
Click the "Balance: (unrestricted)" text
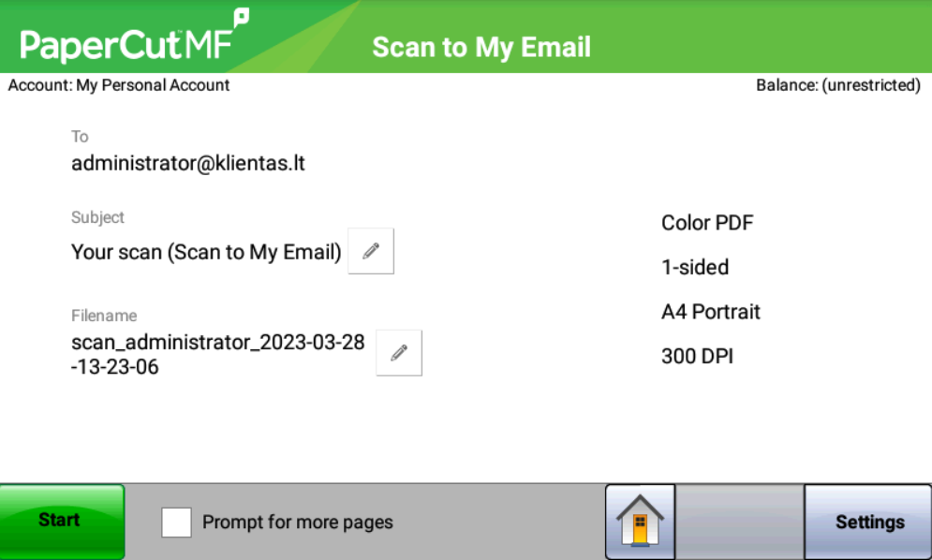838,85
